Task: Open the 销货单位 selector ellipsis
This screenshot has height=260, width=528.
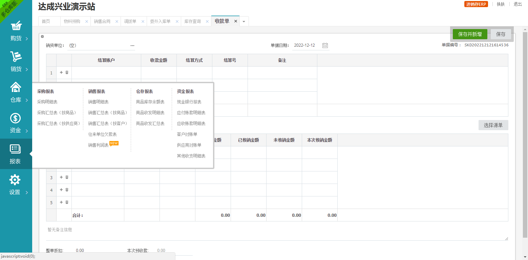Action: pyautogui.click(x=132, y=46)
